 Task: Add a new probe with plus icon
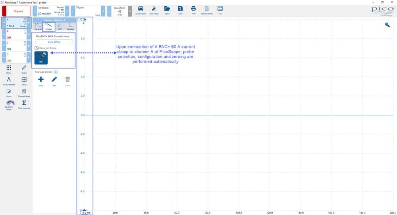pos(41,81)
